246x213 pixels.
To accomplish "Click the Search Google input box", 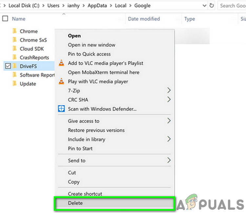I will tap(232, 6).
